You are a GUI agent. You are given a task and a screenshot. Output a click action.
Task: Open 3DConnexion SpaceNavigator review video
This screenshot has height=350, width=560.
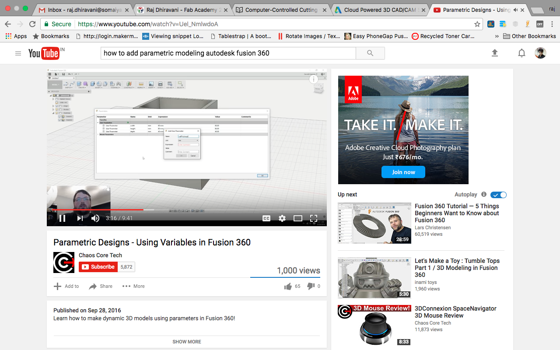pos(455,312)
